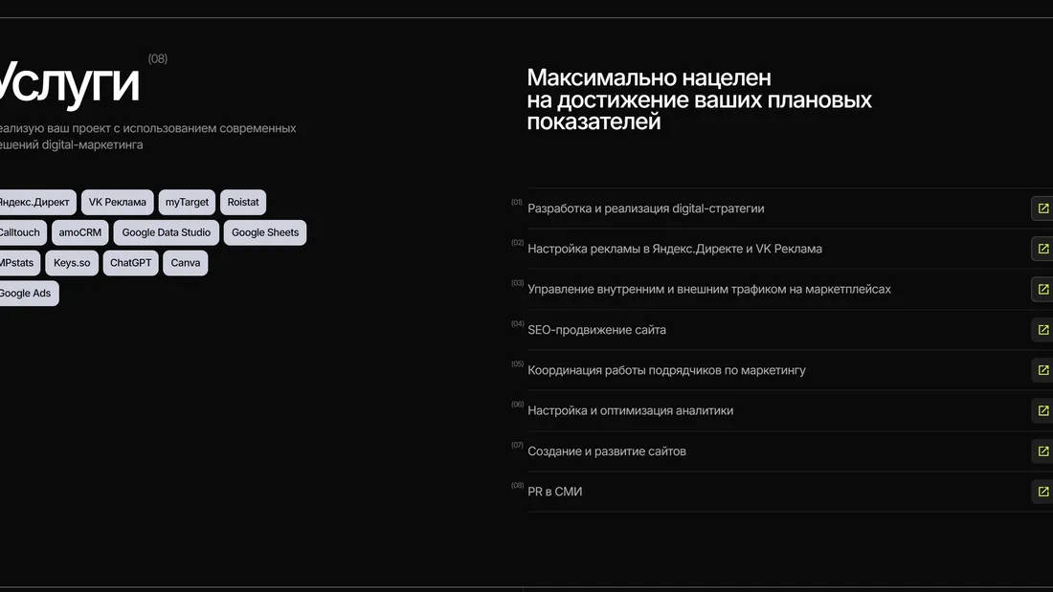Click the Canva tag
The image size is (1053, 592).
[x=185, y=262]
